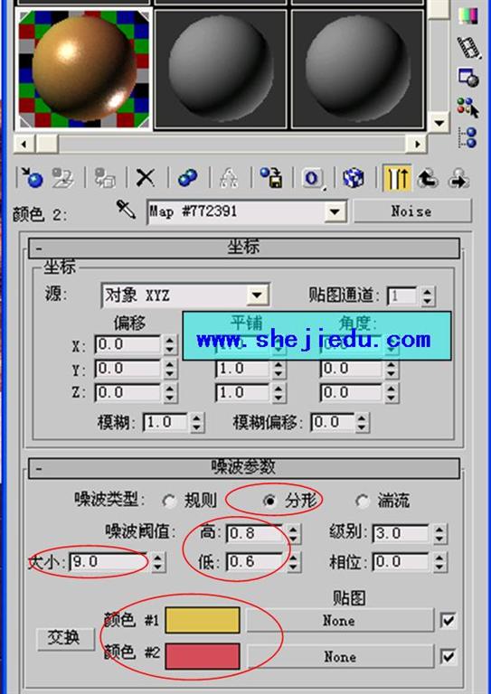491x694 pixels.
Task: Click Reset Map X icon
Action: (x=145, y=178)
